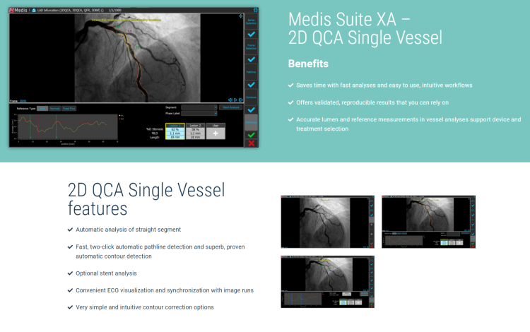The image size is (530, 332).
Task: Click the Benefits heading
Action: click(308, 64)
